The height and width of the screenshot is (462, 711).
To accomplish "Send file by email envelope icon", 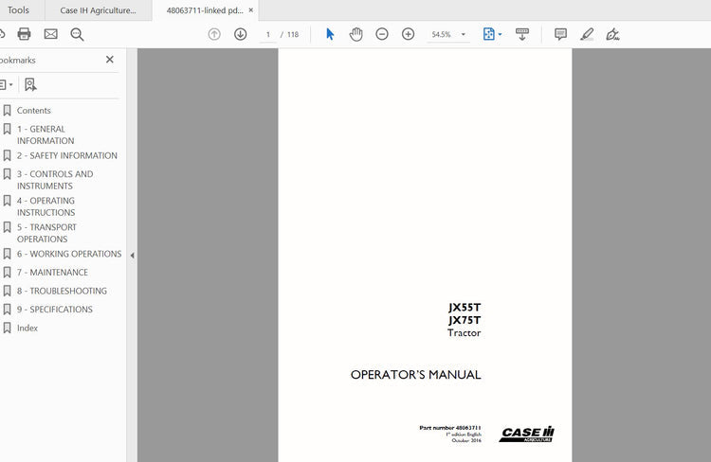I will point(51,34).
